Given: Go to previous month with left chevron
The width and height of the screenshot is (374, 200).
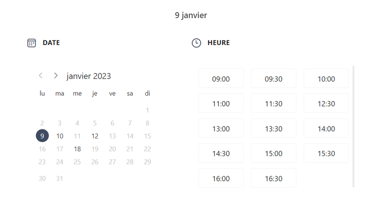Looking at the screenshot, I should coord(41,75).
